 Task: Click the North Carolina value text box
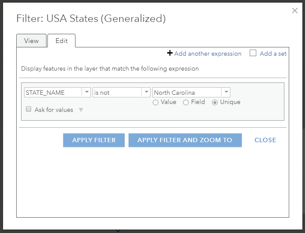[187, 93]
